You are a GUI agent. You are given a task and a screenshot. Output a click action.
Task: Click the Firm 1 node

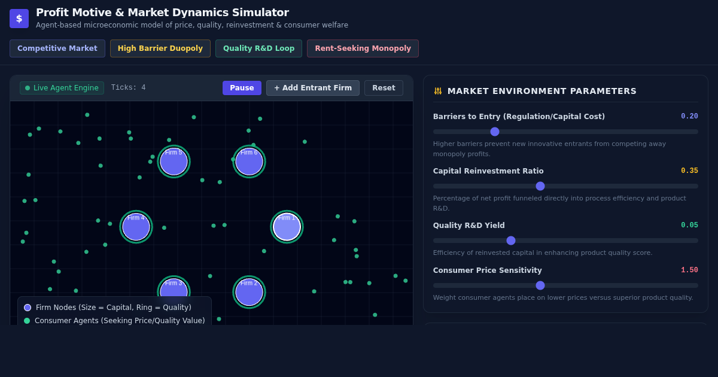click(287, 227)
